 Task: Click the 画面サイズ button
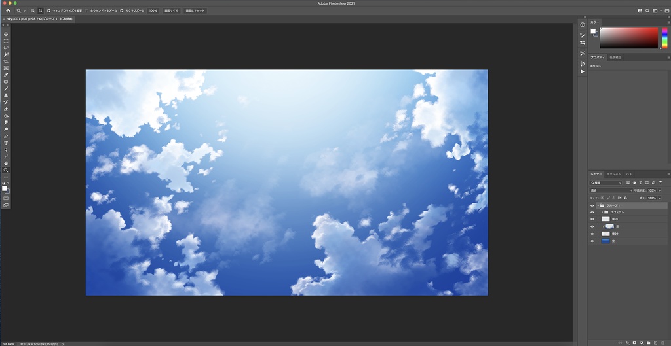point(171,10)
